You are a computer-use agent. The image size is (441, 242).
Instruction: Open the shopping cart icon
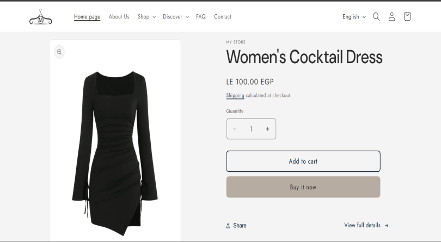tap(407, 17)
